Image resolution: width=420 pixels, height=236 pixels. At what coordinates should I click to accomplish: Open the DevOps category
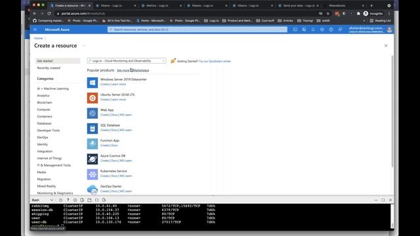click(43, 137)
